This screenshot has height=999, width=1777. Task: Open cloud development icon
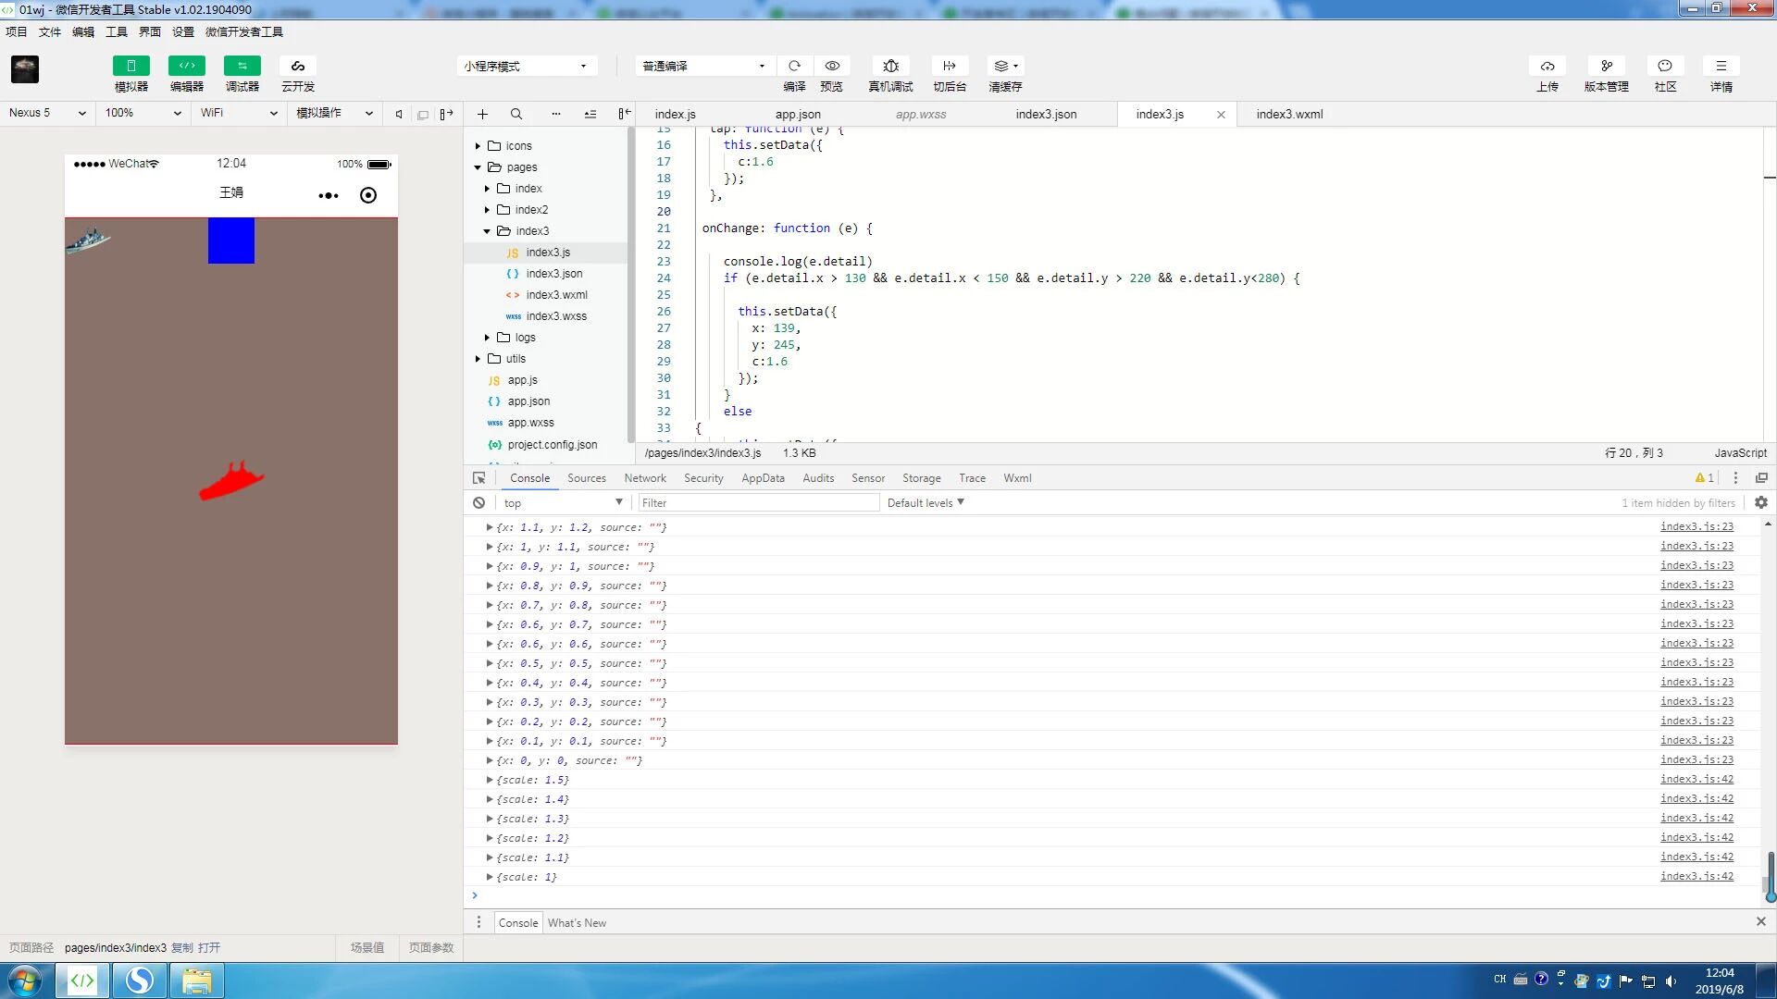point(298,66)
